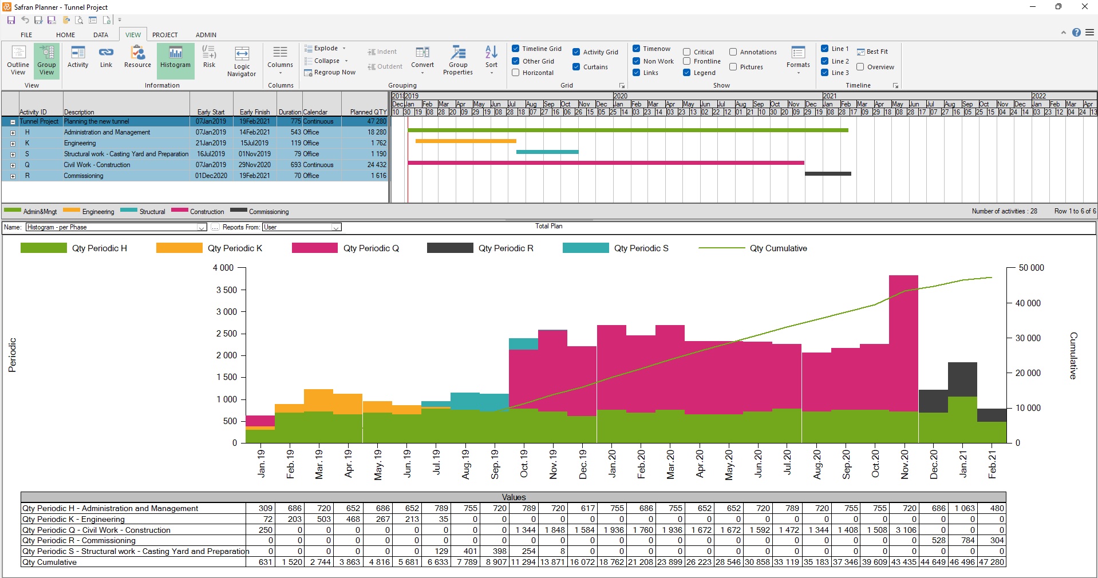Open the FILE tab
The height and width of the screenshot is (578, 1098).
click(x=26, y=35)
